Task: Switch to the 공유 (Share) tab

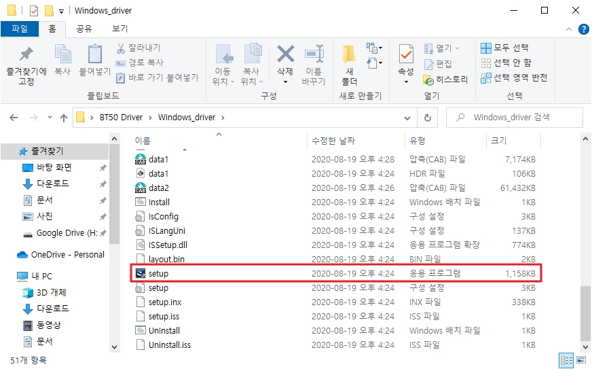Action: click(x=84, y=29)
